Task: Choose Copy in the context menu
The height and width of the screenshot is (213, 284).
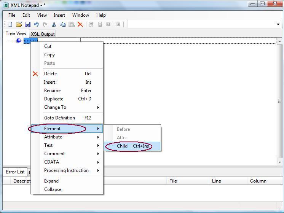Action: tap(67, 55)
